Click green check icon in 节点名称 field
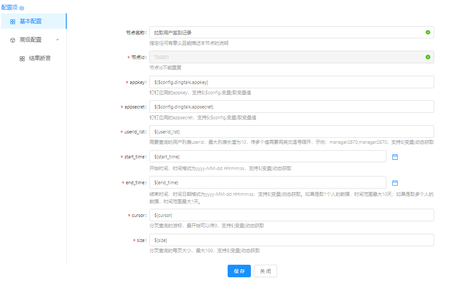 [x=428, y=32]
